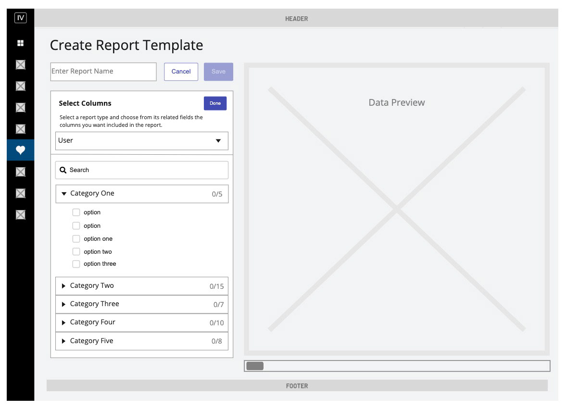Select the heart icon in the sidebar
The height and width of the screenshot is (408, 566).
21,150
